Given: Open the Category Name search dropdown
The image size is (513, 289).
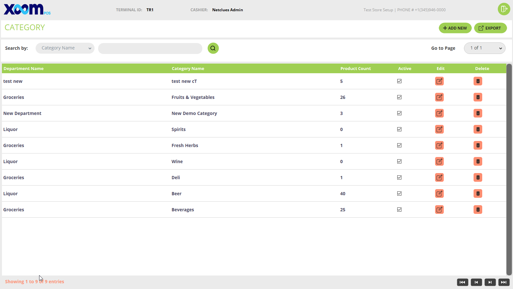Looking at the screenshot, I should pos(65,48).
